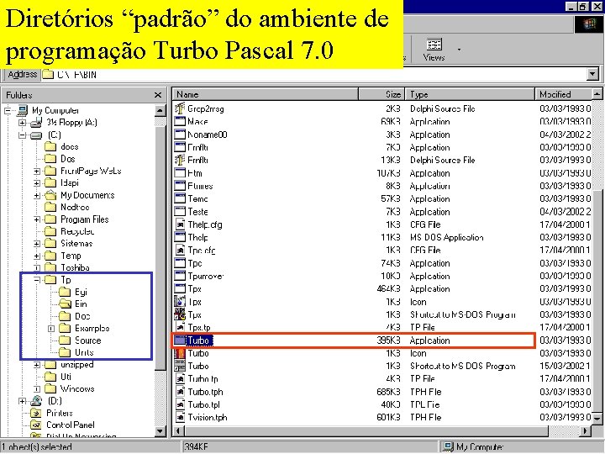
Task: Select the Dos folder in tree
Action: point(68,159)
